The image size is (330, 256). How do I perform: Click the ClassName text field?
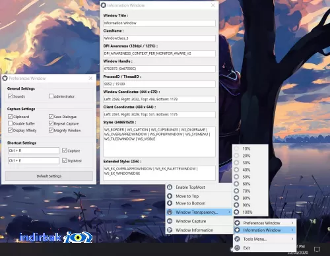pyautogui.click(x=159, y=38)
